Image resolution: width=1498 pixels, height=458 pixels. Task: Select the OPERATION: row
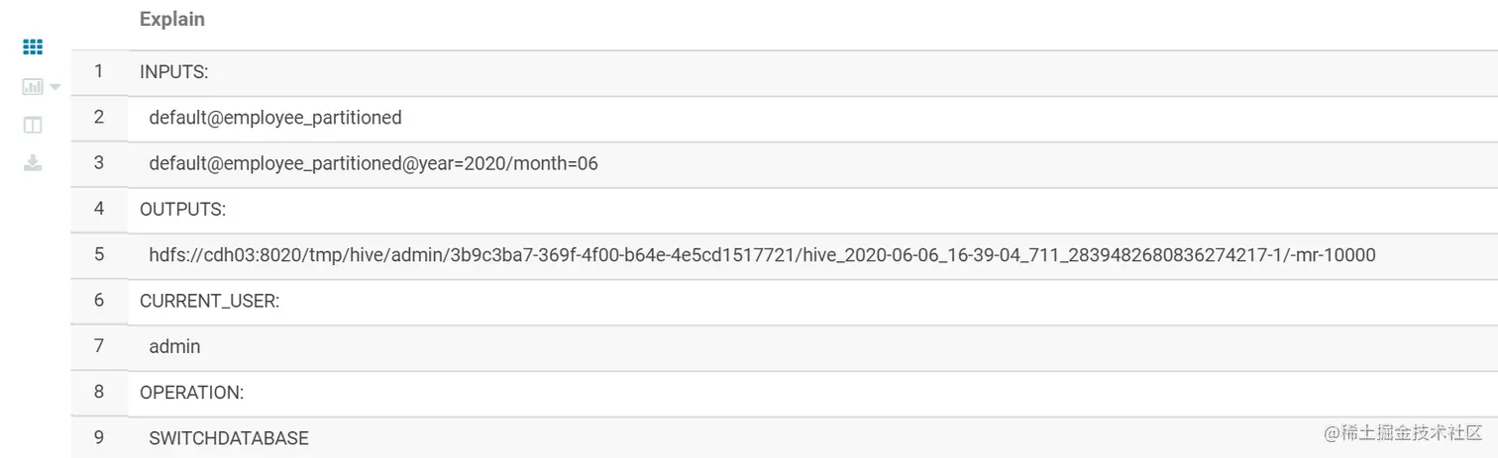(x=191, y=392)
